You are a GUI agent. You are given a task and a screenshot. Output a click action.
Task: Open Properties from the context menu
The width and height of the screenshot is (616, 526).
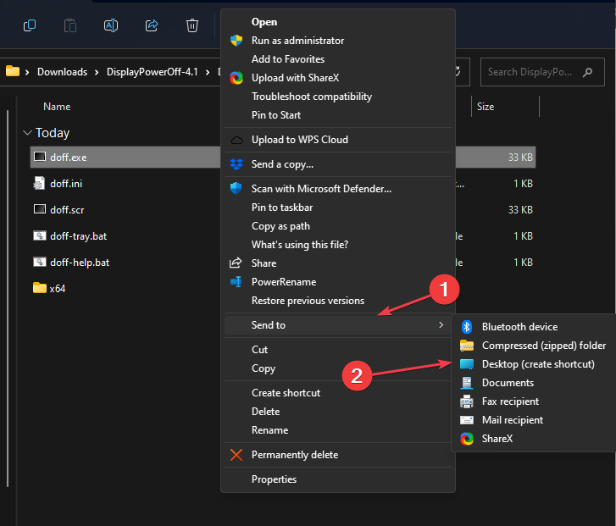[x=274, y=479]
